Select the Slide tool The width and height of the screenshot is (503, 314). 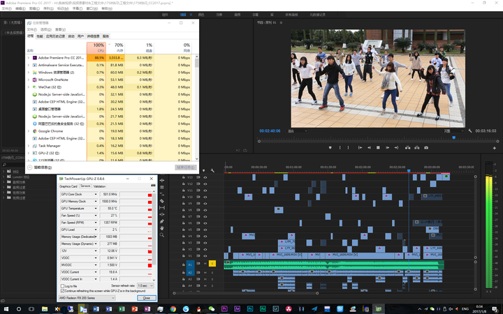coord(162,214)
